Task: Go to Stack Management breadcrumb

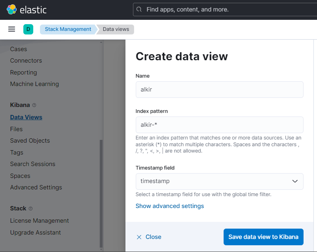Action: 68,29
